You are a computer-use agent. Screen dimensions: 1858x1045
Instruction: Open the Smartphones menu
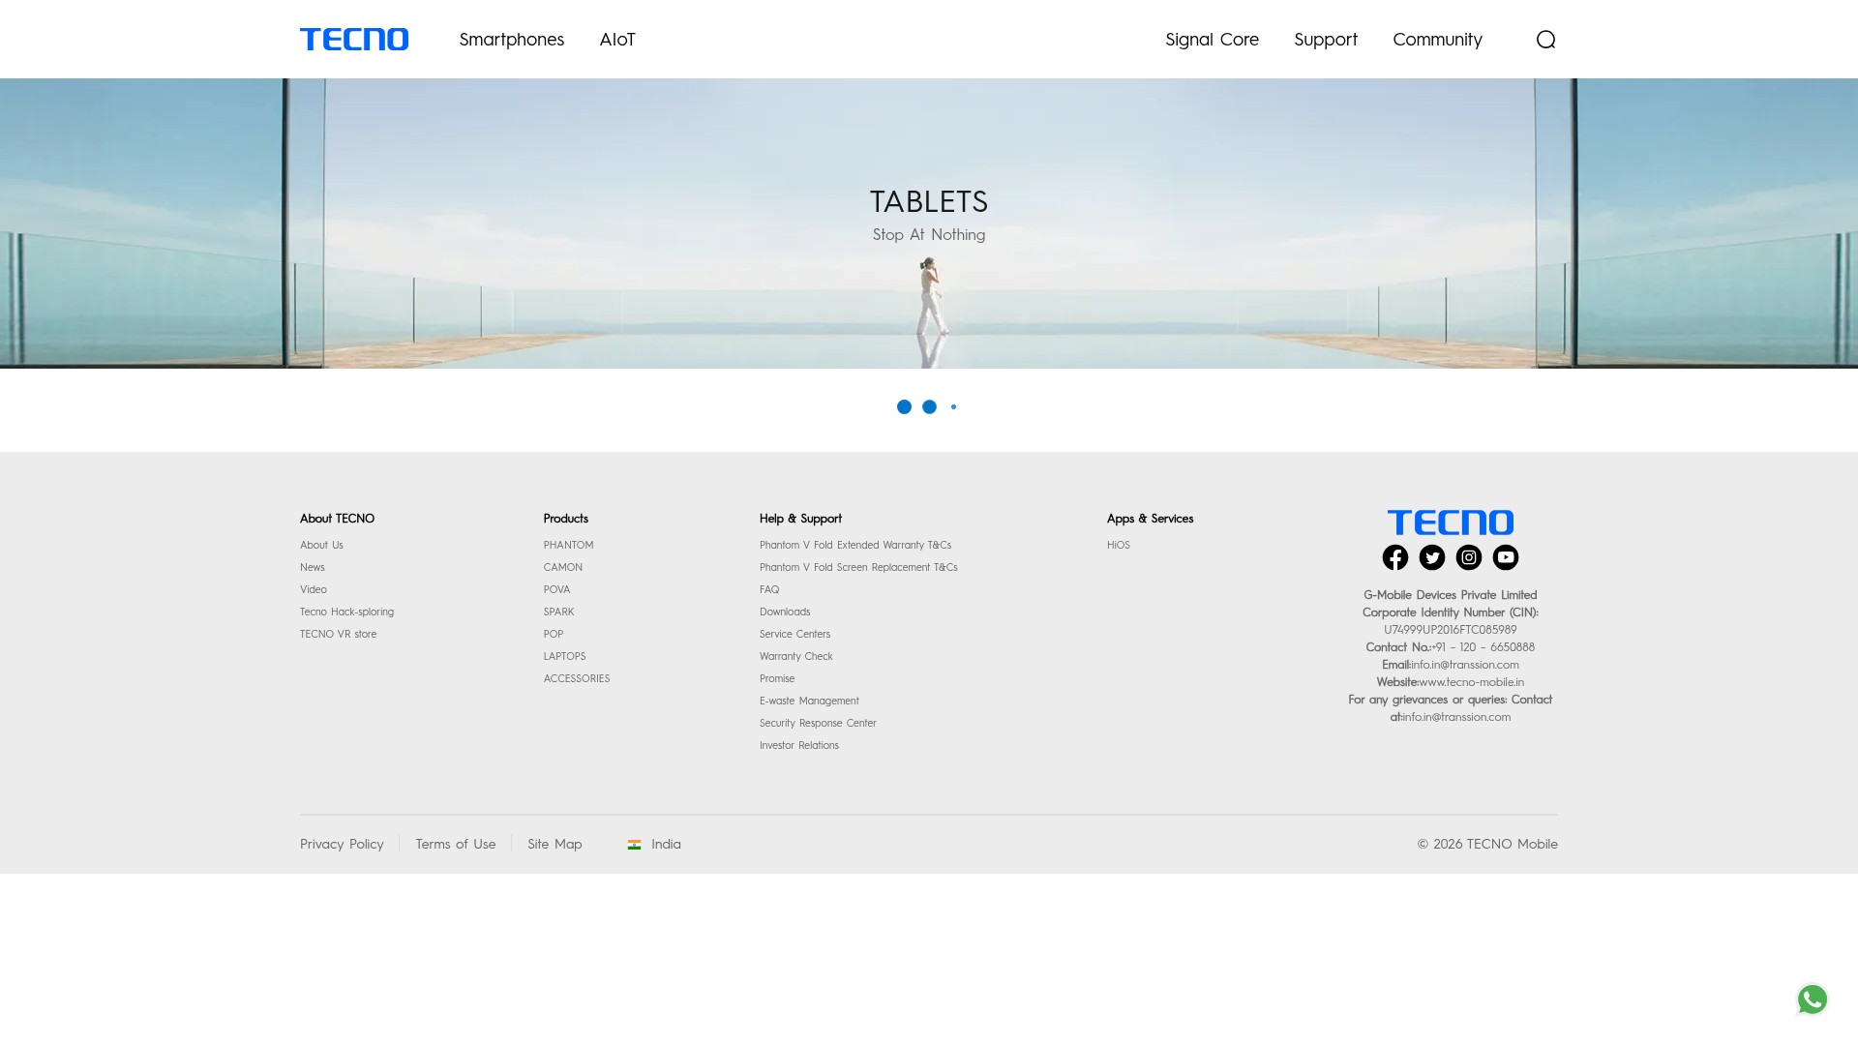point(512,40)
